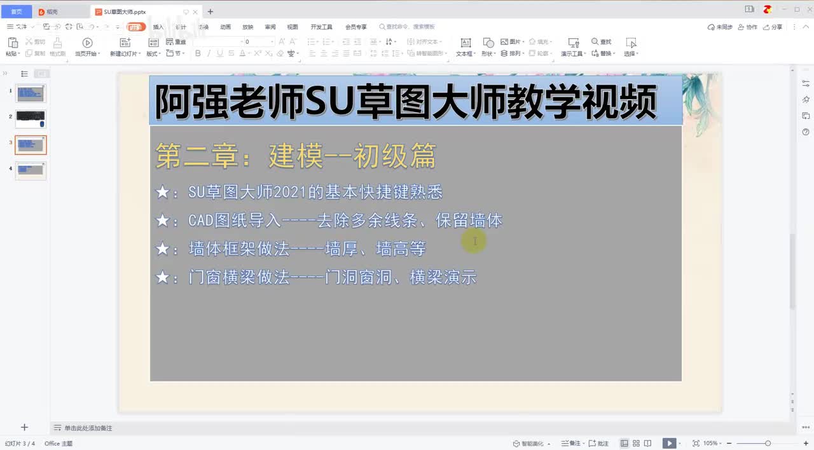
Task: Adjust the zoom slider in status bar
Action: 768,443
